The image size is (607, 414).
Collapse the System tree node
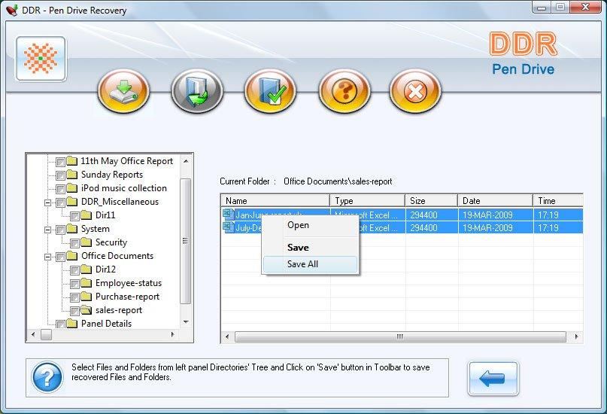pos(47,230)
